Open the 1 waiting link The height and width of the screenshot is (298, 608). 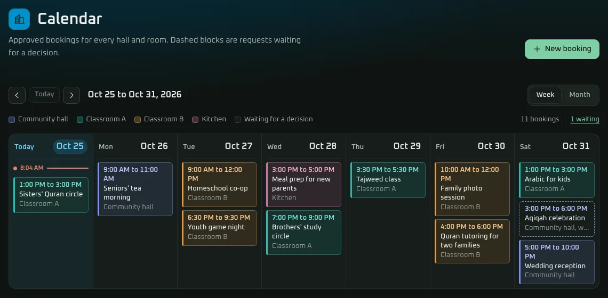pos(585,119)
